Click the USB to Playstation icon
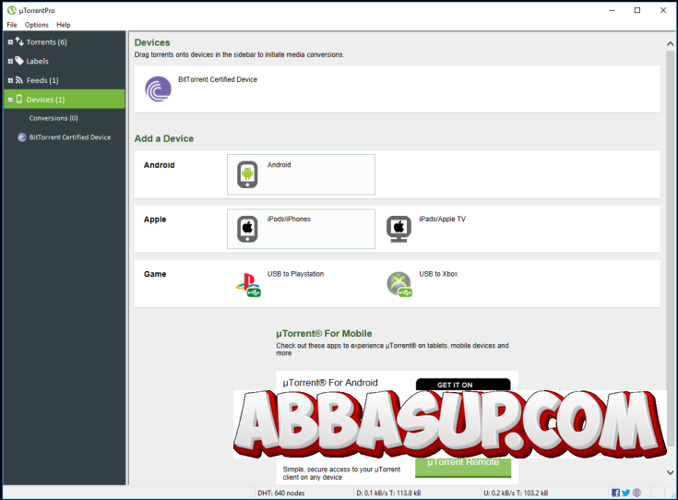678x500 pixels. (248, 285)
